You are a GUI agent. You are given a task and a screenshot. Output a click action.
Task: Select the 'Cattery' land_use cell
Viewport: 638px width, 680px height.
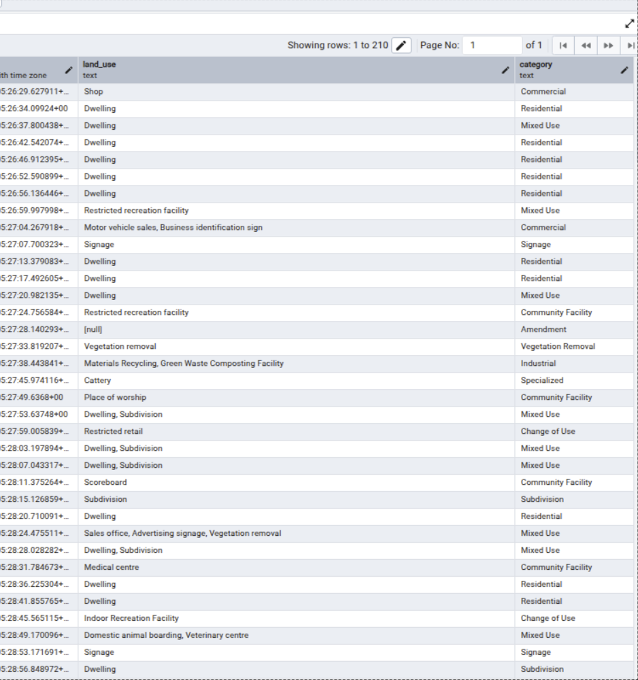tap(97, 381)
